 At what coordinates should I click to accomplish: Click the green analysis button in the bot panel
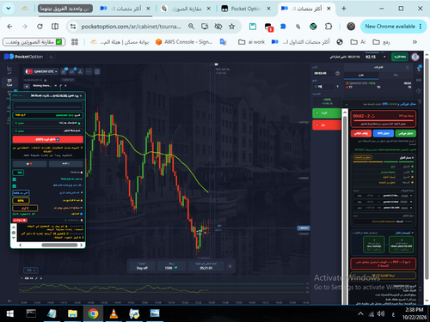[x=406, y=133]
